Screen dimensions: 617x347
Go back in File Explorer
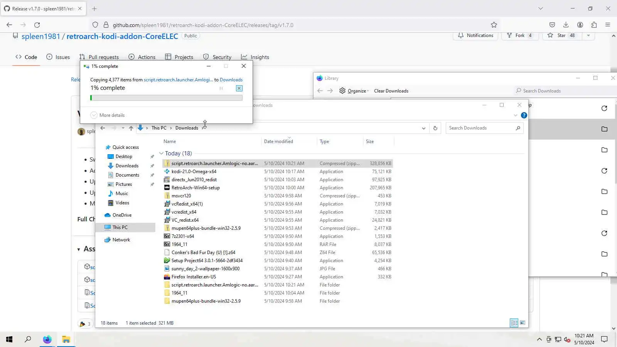click(x=103, y=128)
